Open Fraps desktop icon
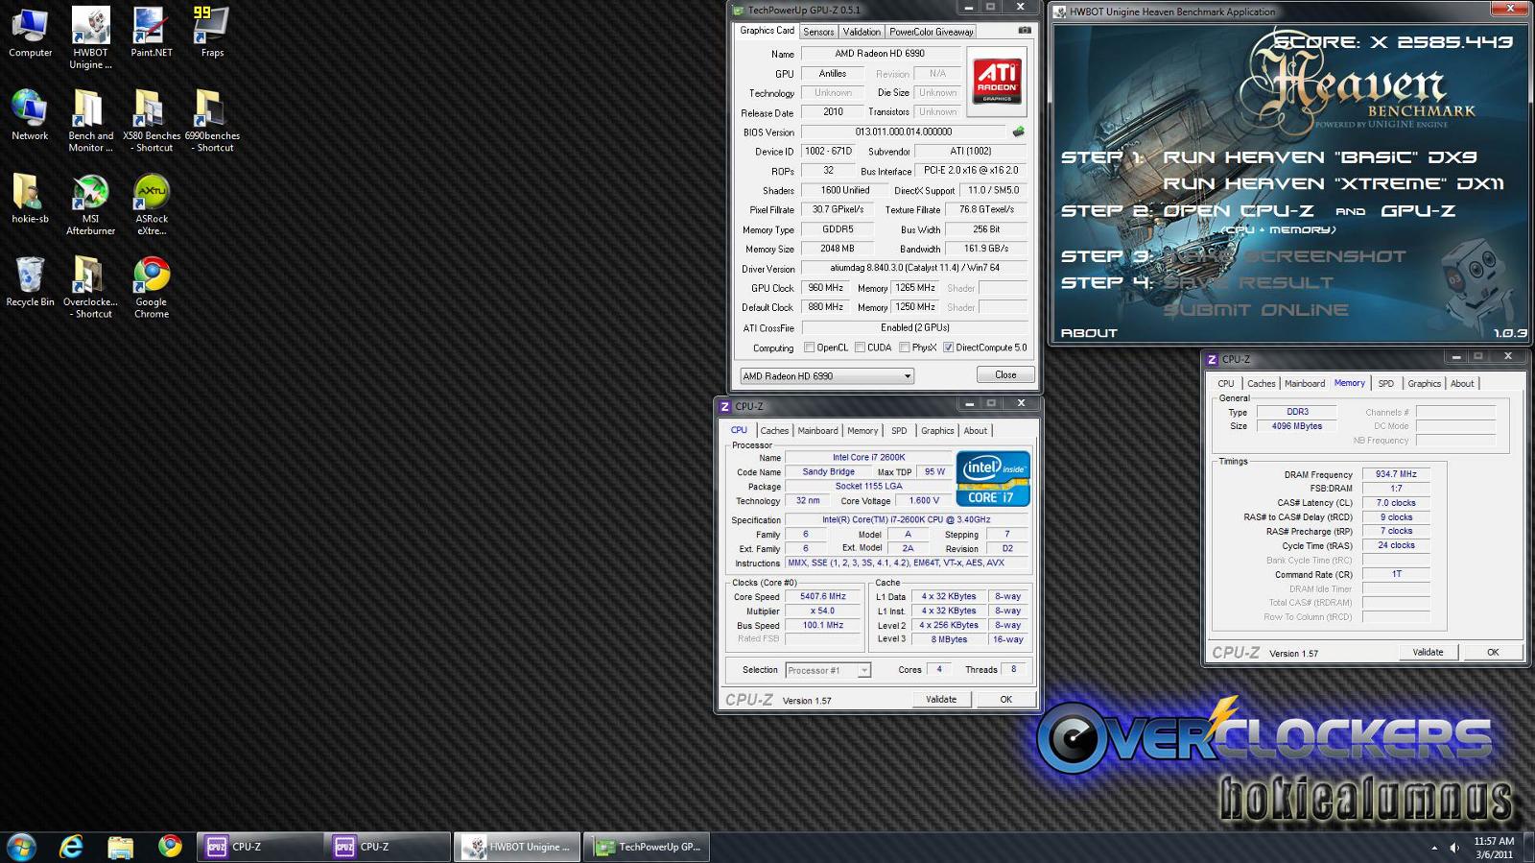 [x=212, y=34]
